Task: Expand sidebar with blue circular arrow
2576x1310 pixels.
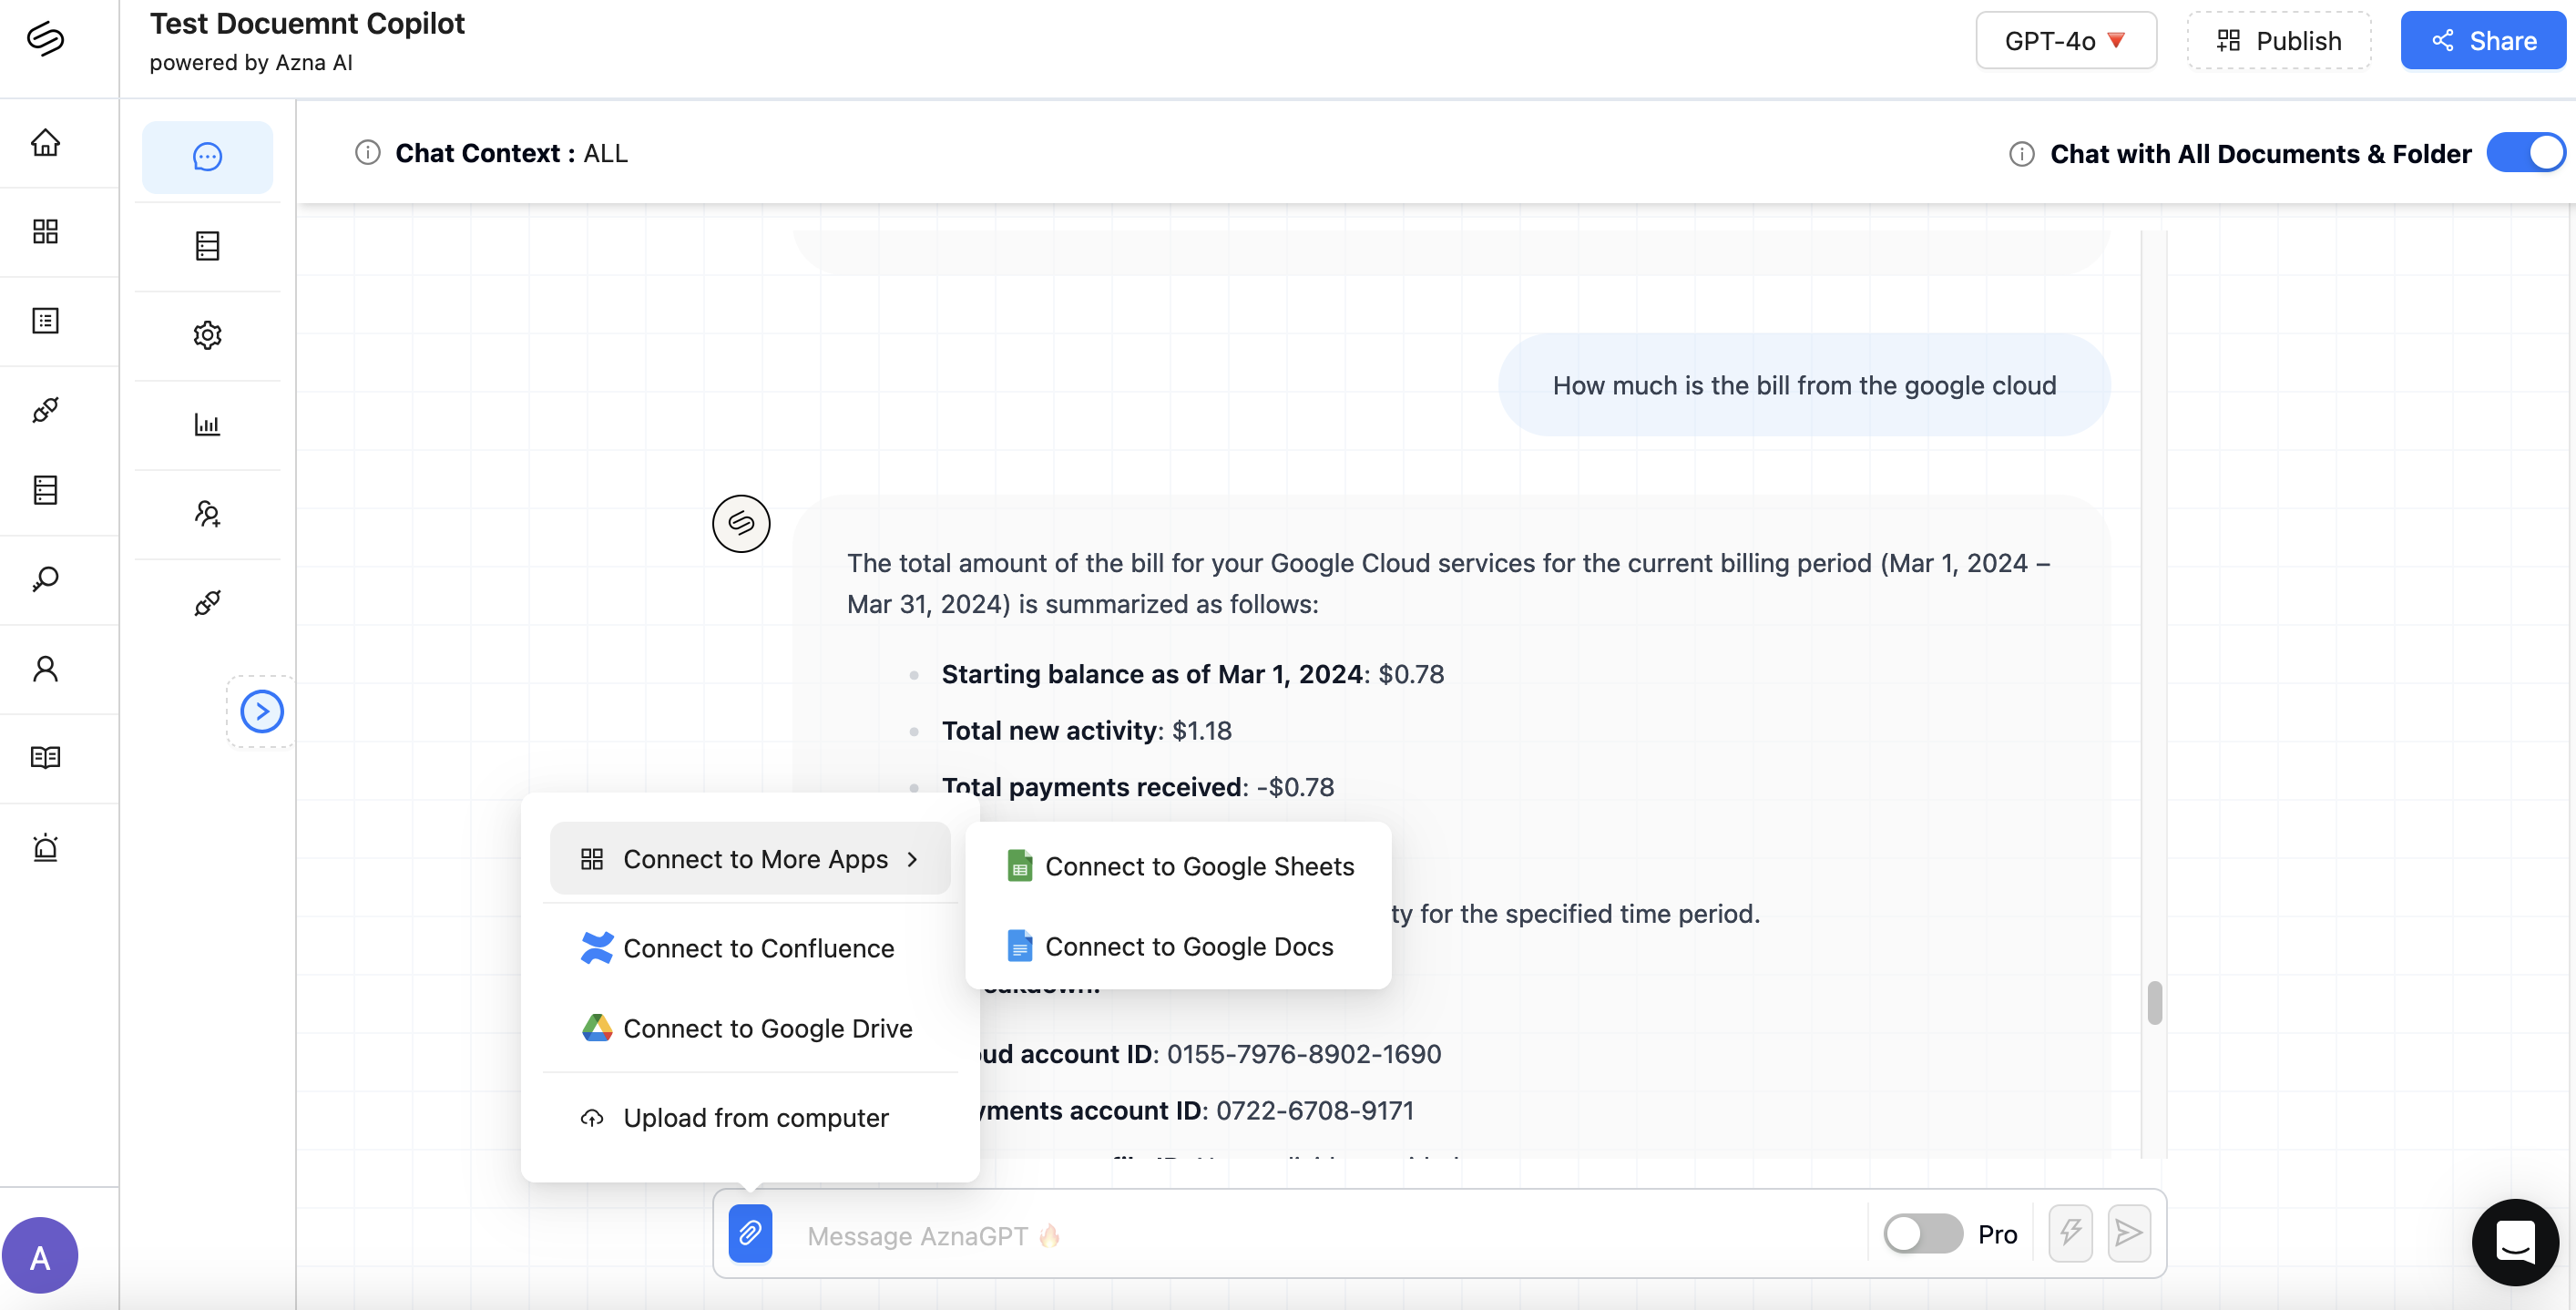Action: pos(262,711)
